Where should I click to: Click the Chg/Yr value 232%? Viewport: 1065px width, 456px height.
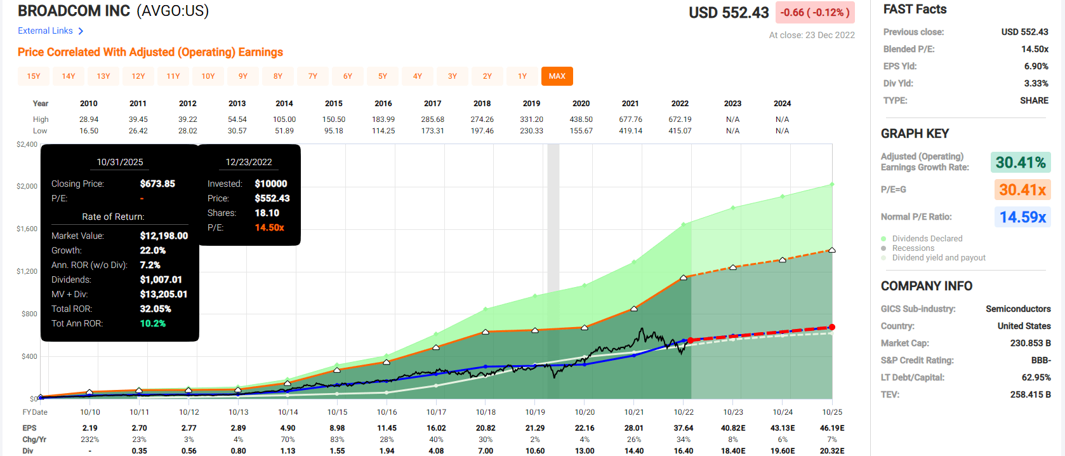89,439
